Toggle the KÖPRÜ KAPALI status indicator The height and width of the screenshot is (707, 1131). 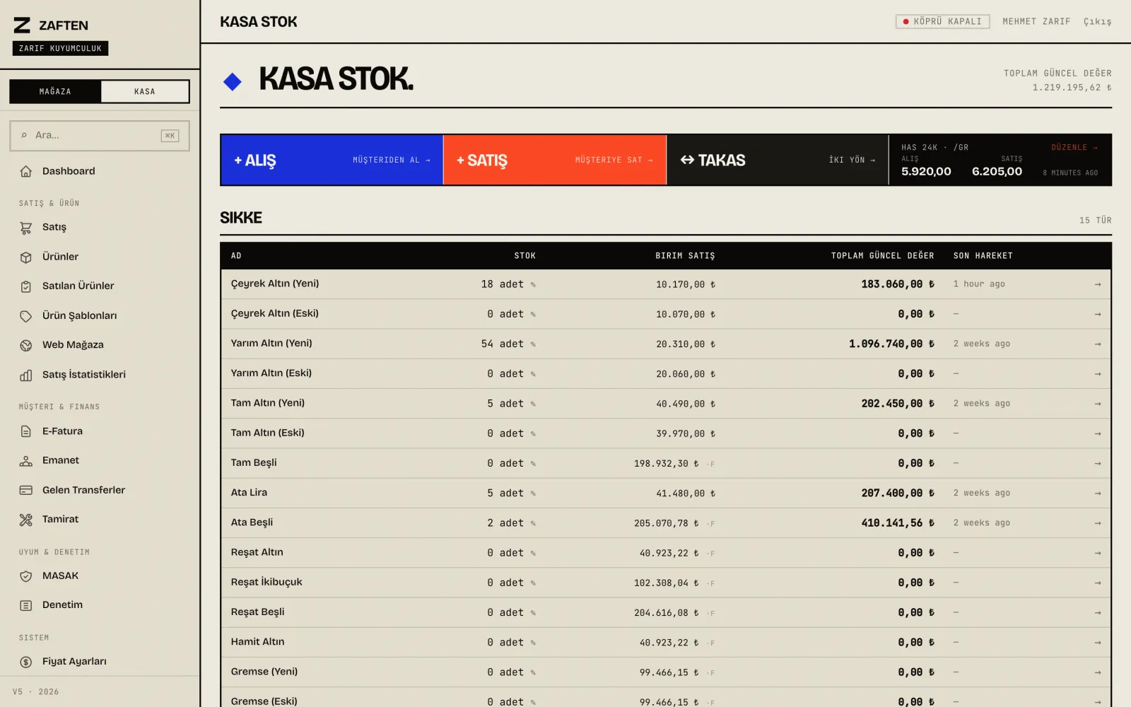click(x=942, y=22)
